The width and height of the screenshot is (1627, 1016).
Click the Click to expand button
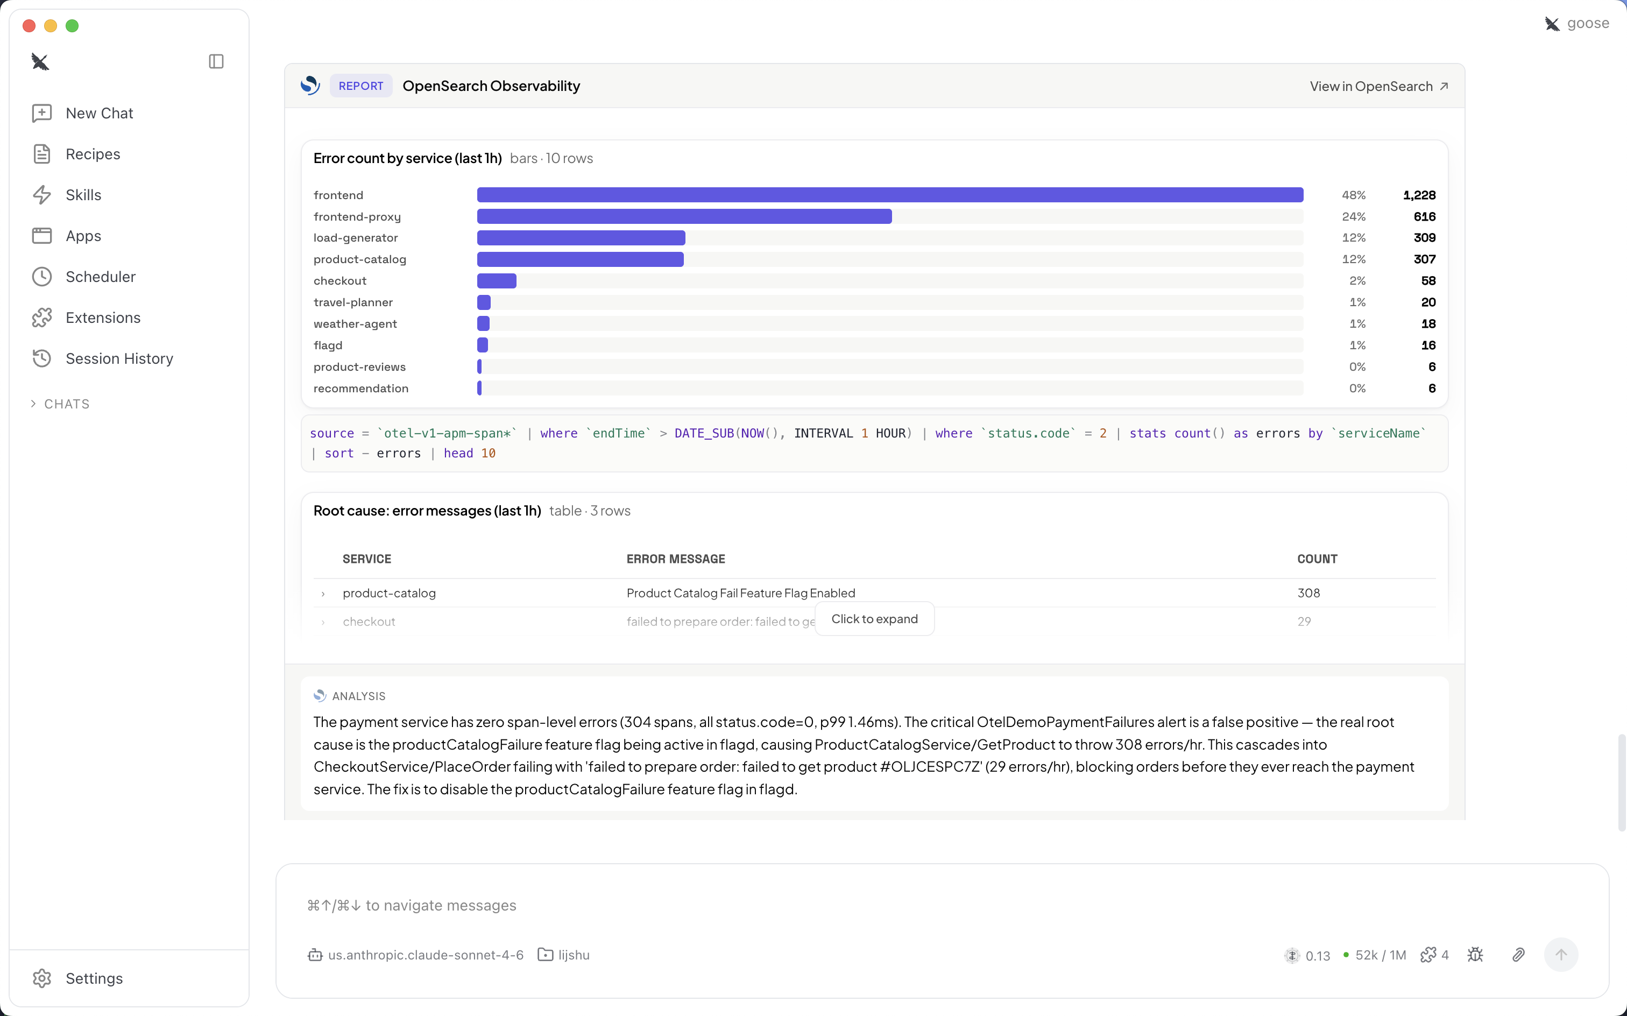coord(874,619)
